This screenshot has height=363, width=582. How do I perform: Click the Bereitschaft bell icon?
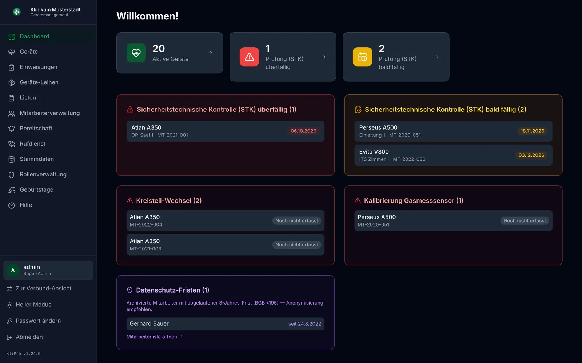12,129
